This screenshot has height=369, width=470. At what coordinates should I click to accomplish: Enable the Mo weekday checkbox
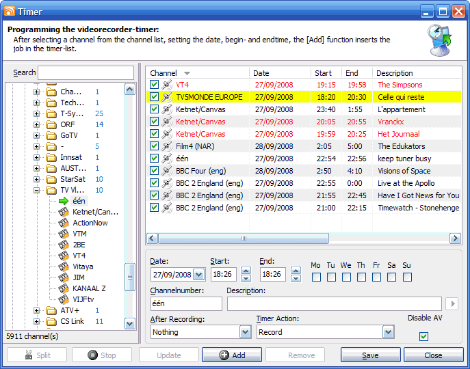(x=315, y=277)
